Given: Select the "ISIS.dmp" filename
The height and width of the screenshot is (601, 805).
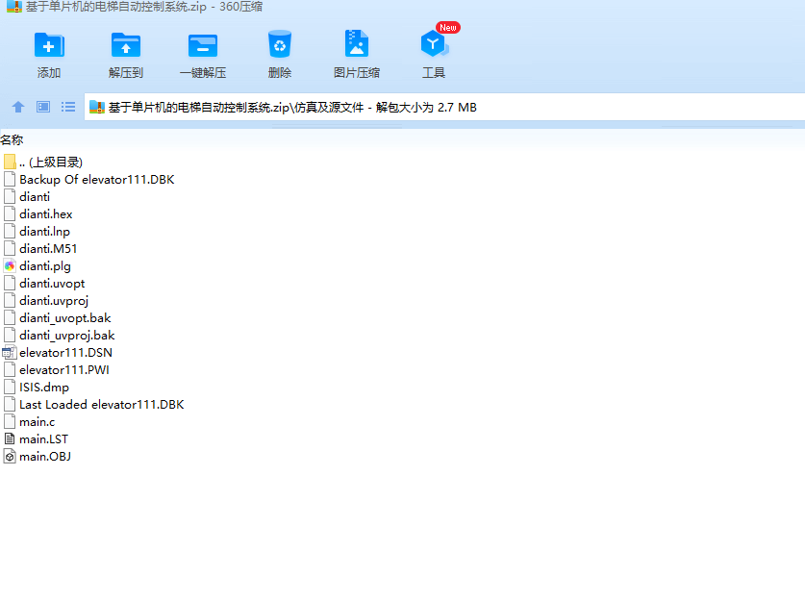Looking at the screenshot, I should pos(44,388).
